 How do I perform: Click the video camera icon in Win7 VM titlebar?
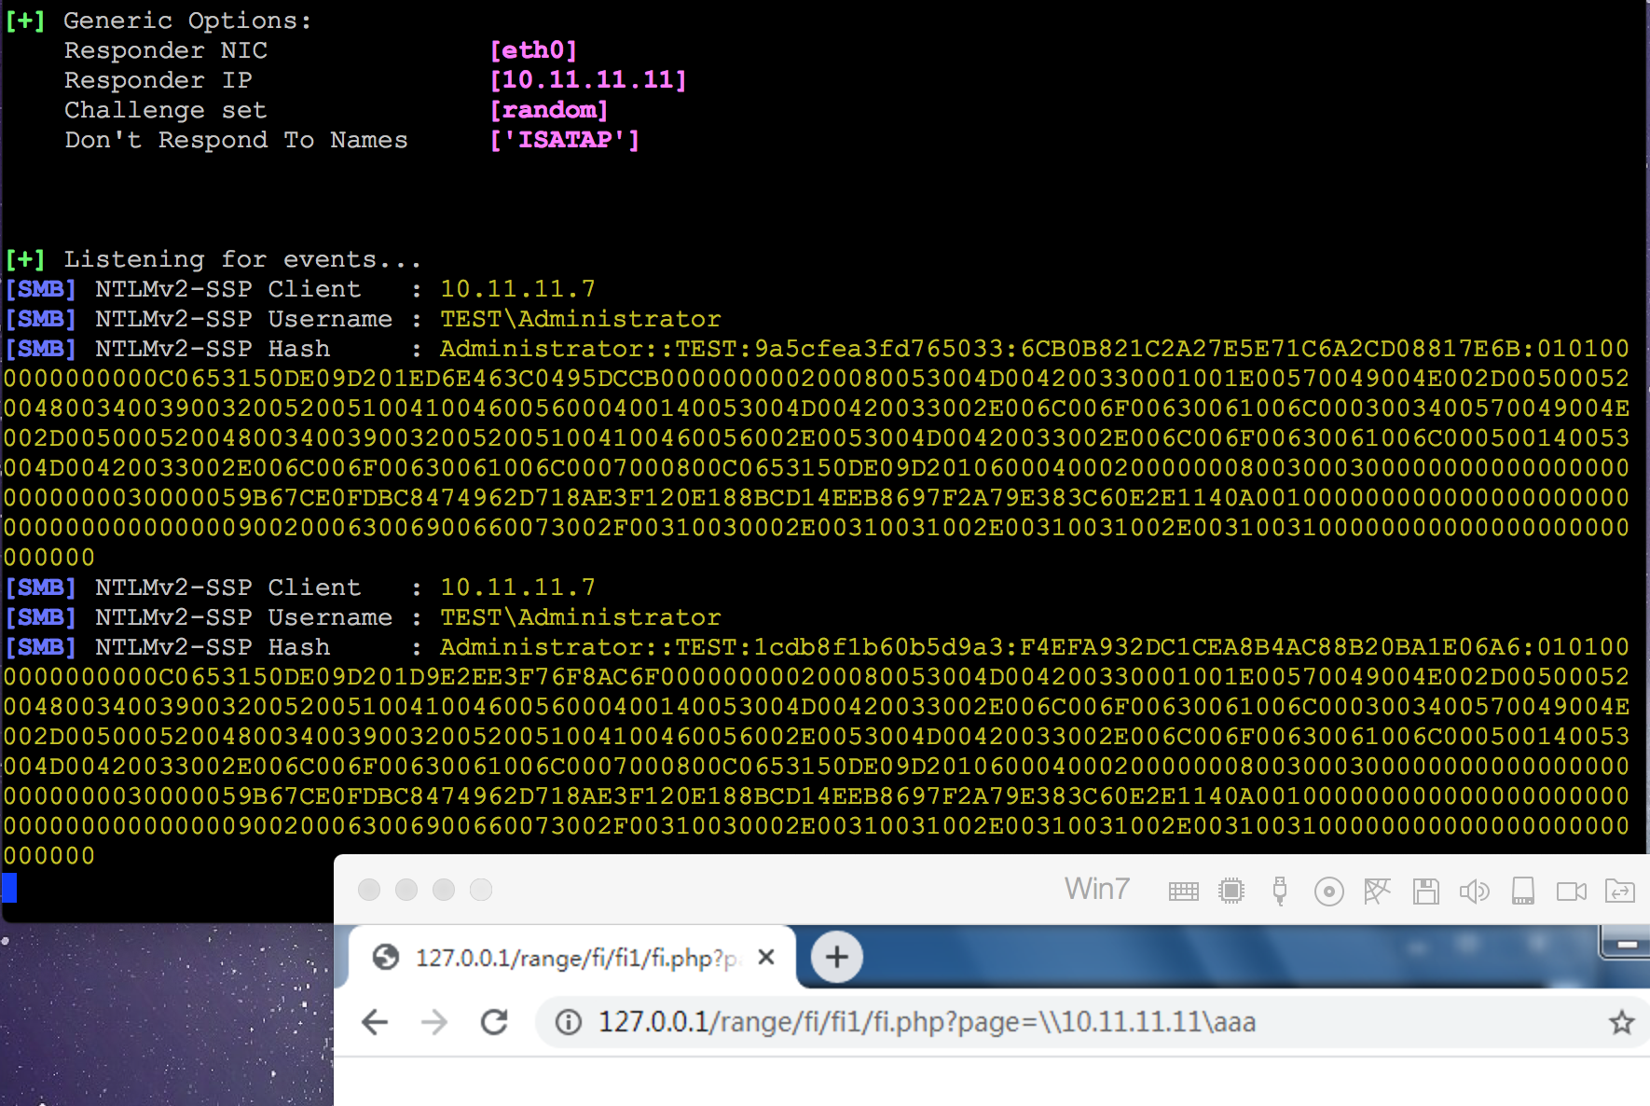[x=1572, y=892]
